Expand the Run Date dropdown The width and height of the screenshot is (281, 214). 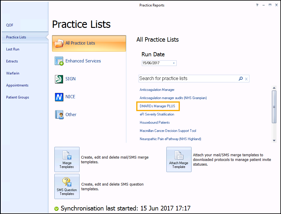pyautogui.click(x=174, y=63)
